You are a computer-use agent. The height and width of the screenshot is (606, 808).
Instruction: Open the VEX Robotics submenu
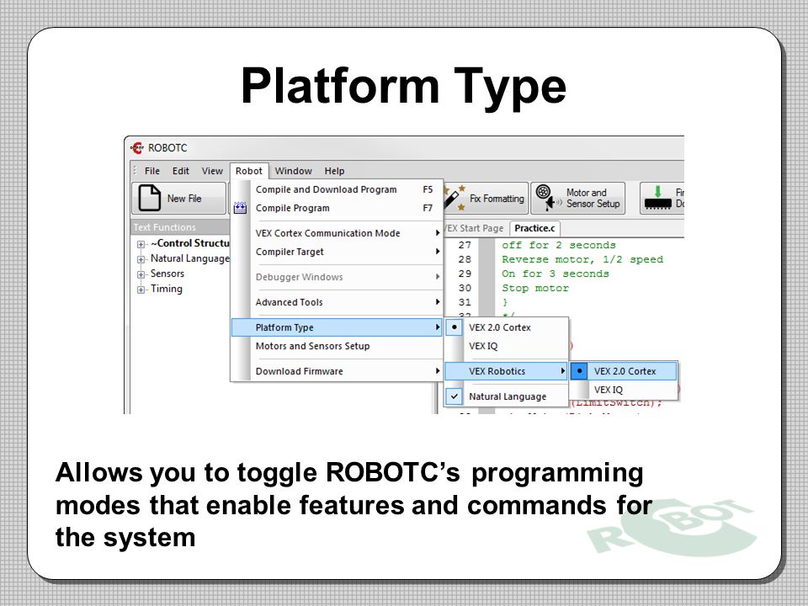tap(506, 371)
